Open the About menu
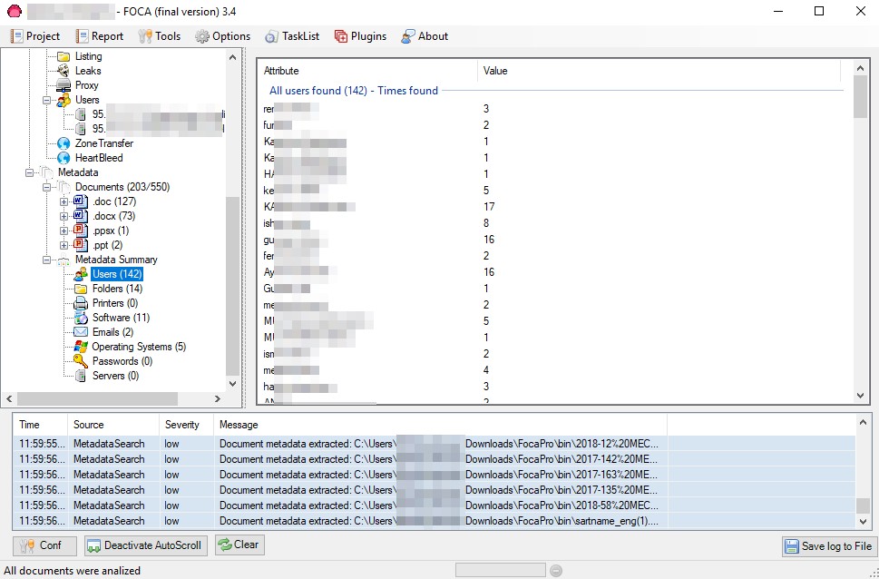Screen dimensions: 879x579 [x=425, y=36]
